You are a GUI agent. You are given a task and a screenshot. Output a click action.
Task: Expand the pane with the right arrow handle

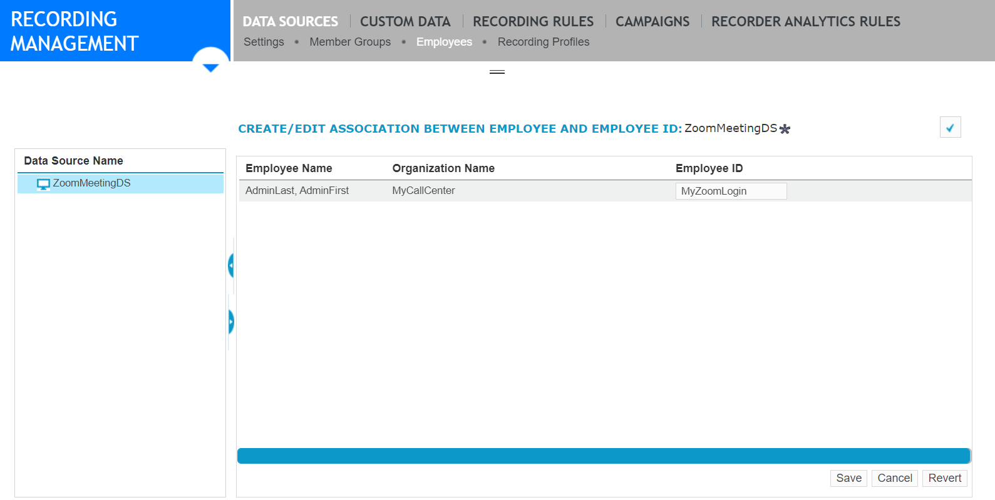tap(231, 322)
